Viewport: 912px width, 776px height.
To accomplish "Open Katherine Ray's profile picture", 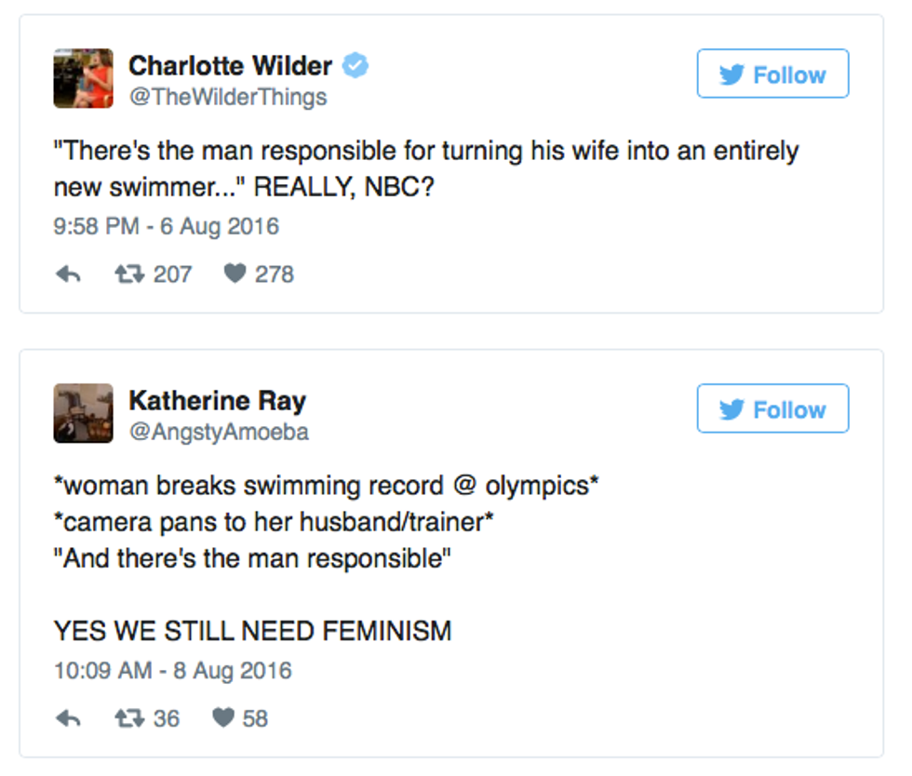I will (x=83, y=413).
